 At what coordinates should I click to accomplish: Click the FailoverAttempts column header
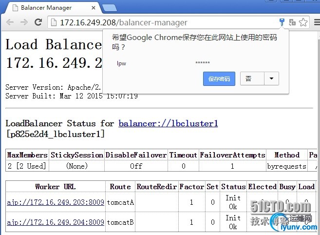point(232,155)
